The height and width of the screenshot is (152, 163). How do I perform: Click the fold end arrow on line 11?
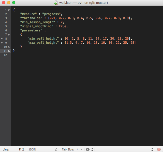coord(9,51)
